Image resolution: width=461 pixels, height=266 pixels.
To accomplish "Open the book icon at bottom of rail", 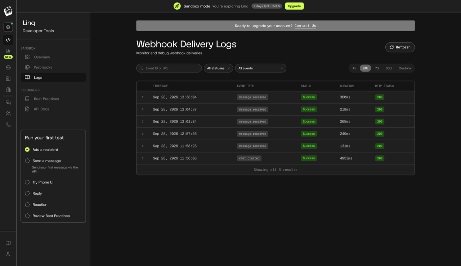I will (x=8, y=243).
